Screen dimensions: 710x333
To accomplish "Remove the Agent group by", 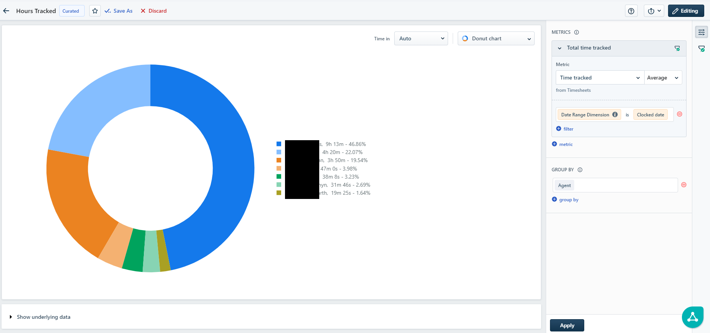I will 684,185.
